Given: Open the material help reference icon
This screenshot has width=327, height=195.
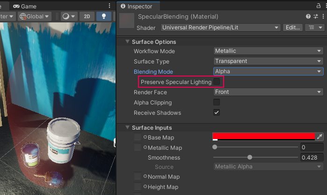Looking at the screenshot, I should pyautogui.click(x=308, y=16).
